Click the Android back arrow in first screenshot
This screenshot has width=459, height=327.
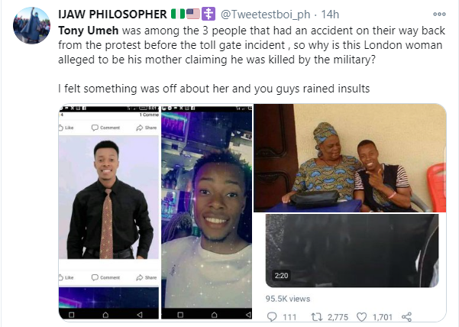click(x=140, y=313)
